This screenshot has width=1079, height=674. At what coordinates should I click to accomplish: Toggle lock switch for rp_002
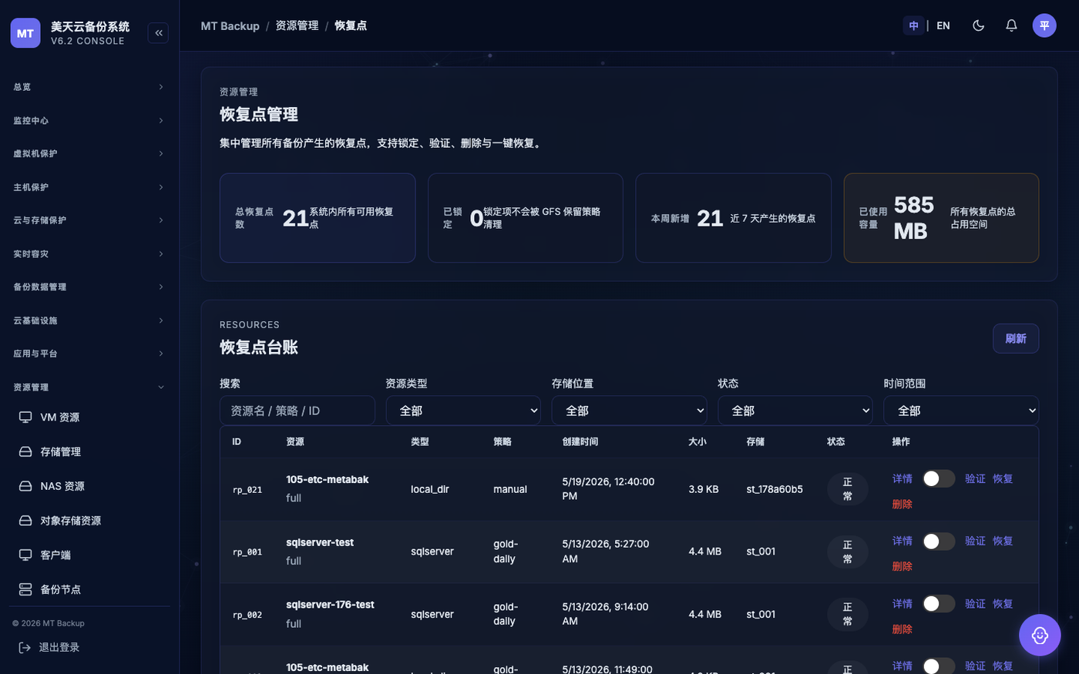tap(939, 603)
